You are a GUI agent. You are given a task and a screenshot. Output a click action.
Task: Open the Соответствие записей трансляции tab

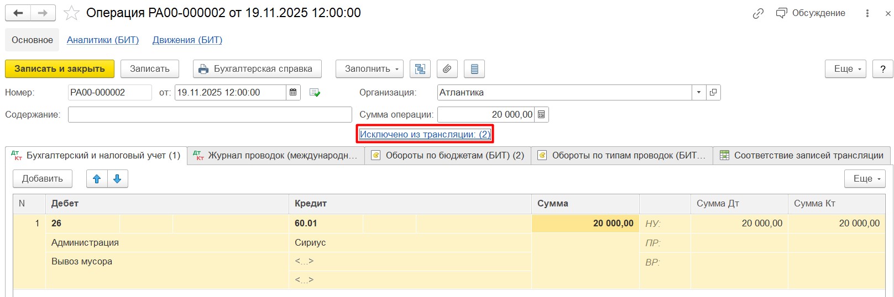pos(802,156)
